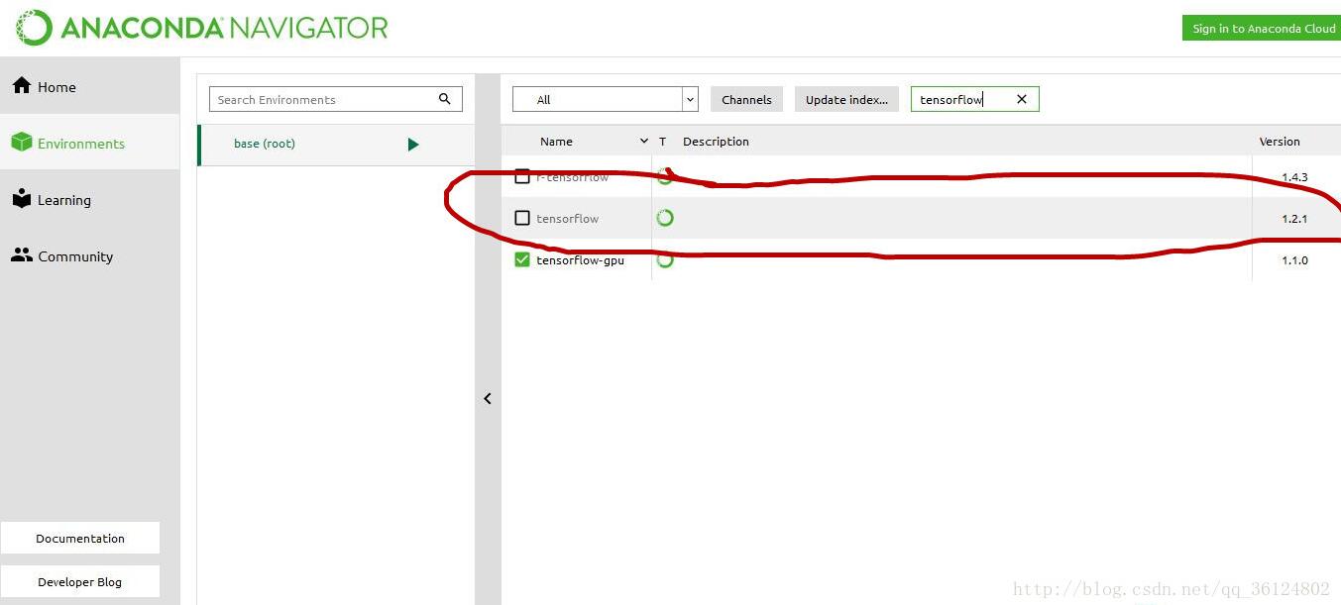Screen dimensions: 1341x605
Task: Click into the Search Environments field
Action: click(322, 99)
